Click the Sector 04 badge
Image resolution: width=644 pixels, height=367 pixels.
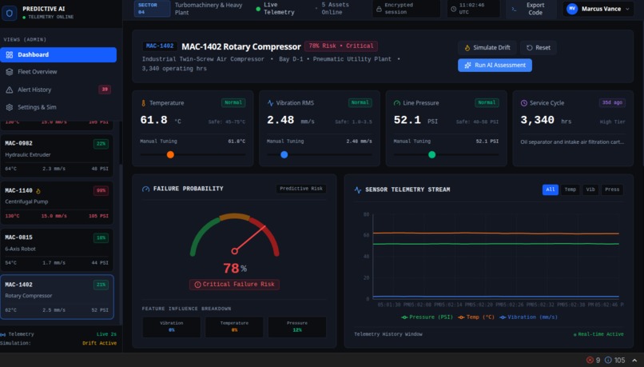(x=152, y=9)
